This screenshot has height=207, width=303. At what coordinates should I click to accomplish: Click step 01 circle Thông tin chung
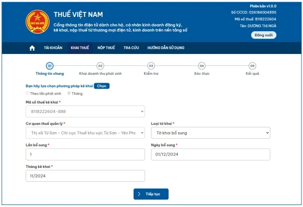click(50, 65)
